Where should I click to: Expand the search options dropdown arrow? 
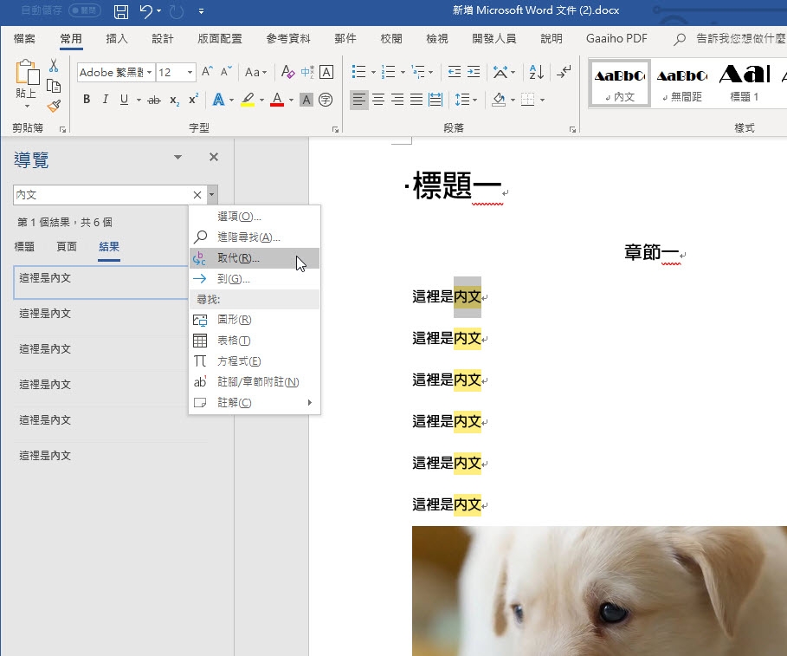213,195
